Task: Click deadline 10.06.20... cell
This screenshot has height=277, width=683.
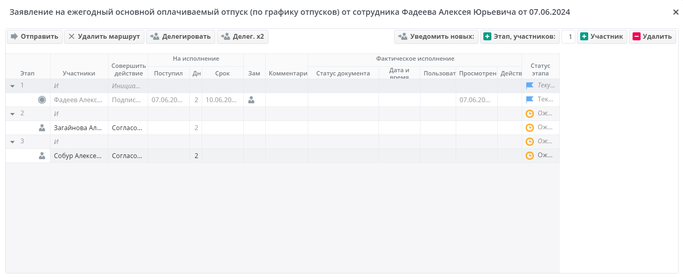Action: 222,100
